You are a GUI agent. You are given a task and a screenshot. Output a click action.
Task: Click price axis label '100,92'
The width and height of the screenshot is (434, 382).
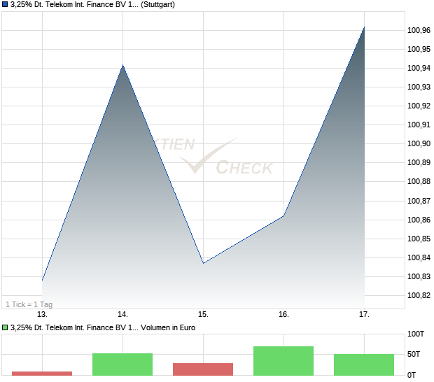pos(419,106)
